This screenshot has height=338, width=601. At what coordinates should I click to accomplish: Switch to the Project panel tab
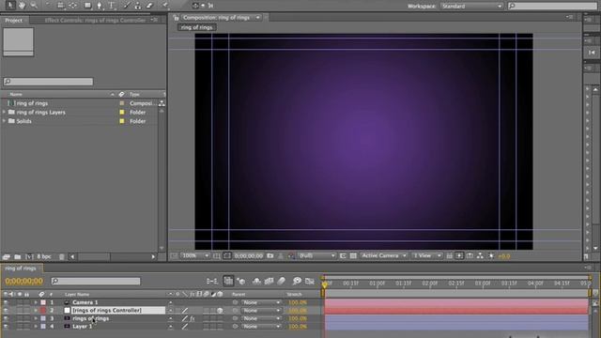(x=14, y=21)
